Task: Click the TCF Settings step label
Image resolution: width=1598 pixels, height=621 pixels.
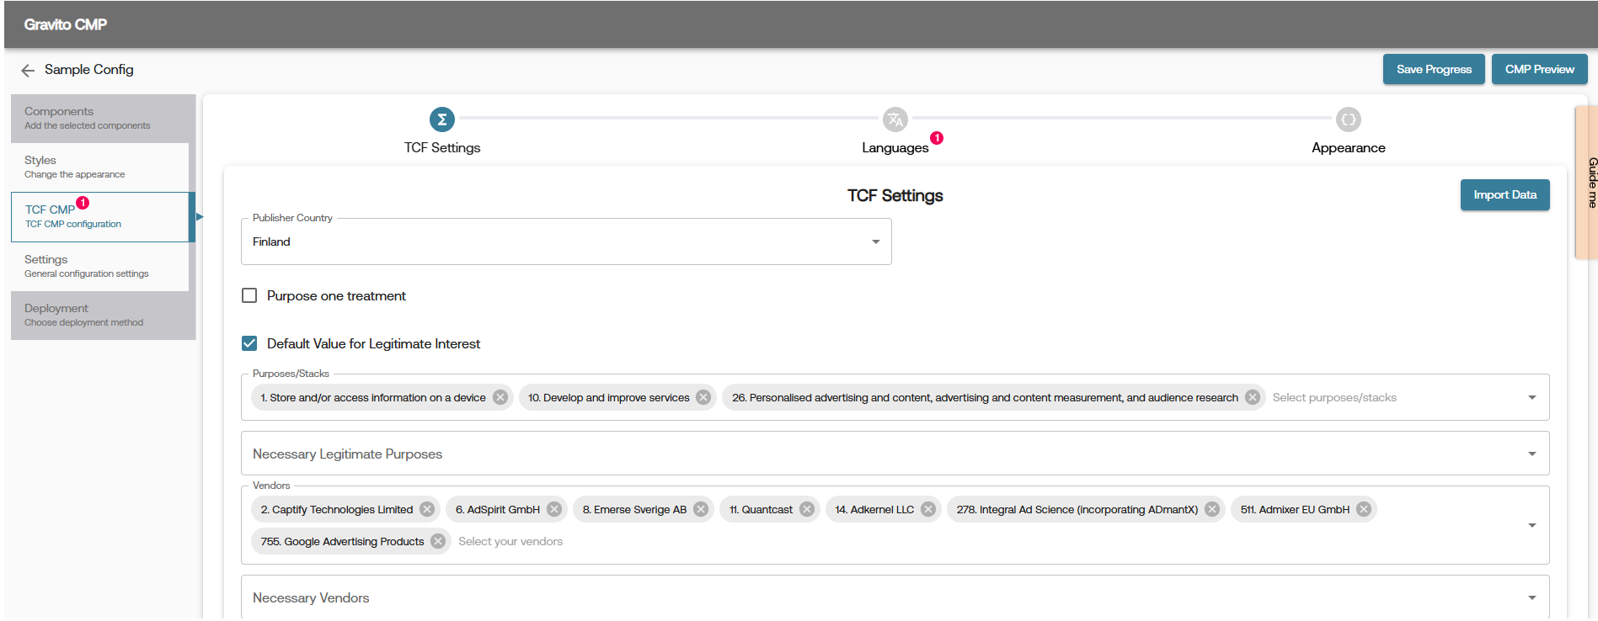Action: [442, 147]
